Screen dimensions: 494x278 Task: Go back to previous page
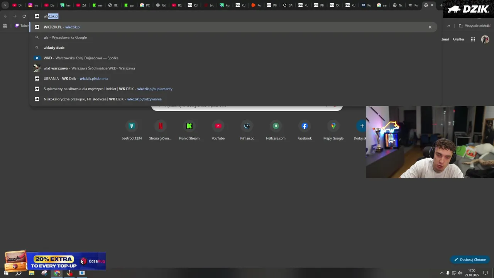pos(5,16)
